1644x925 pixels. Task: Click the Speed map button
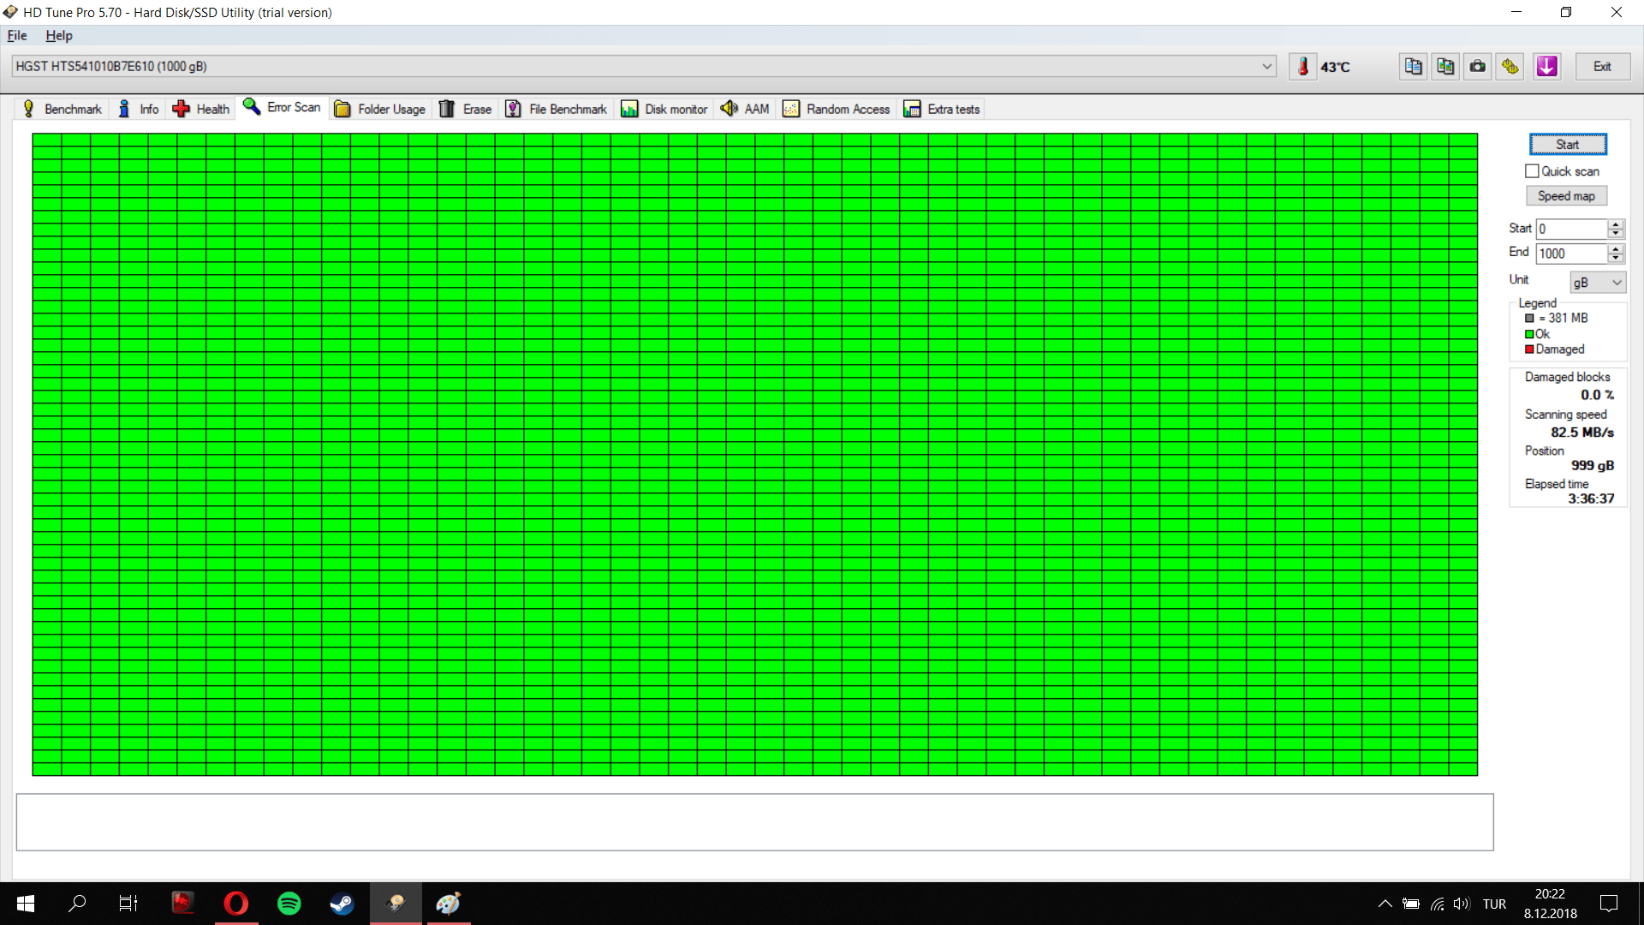point(1566,196)
